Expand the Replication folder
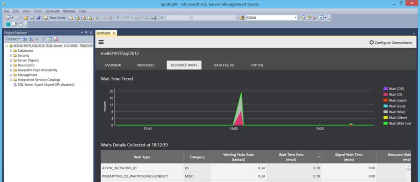The width and height of the screenshot is (420, 182). click(x=11, y=65)
